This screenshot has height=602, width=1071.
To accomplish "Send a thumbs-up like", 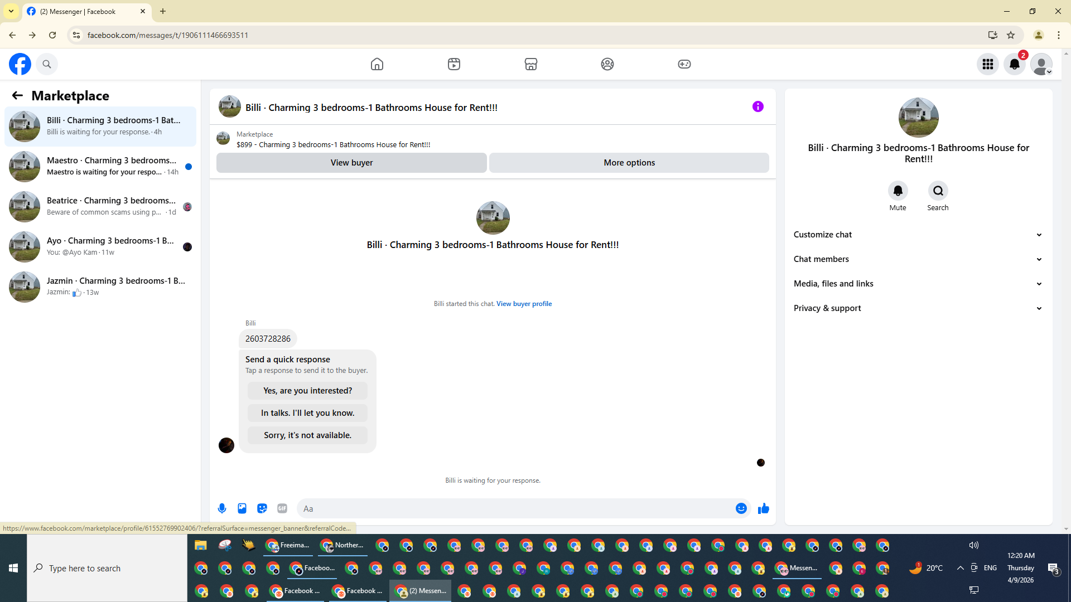I will (764, 508).
